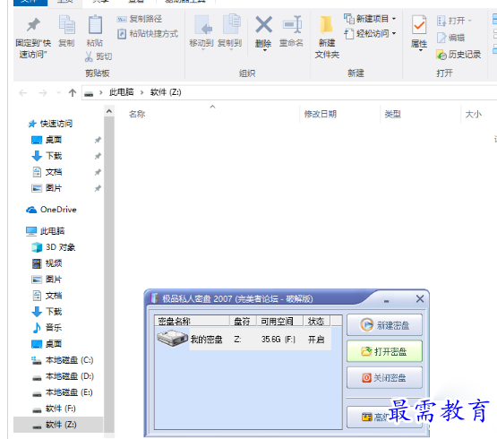This screenshot has height=439, width=497.
Task: Close the 极品私人密盘 window
Action: 420,298
